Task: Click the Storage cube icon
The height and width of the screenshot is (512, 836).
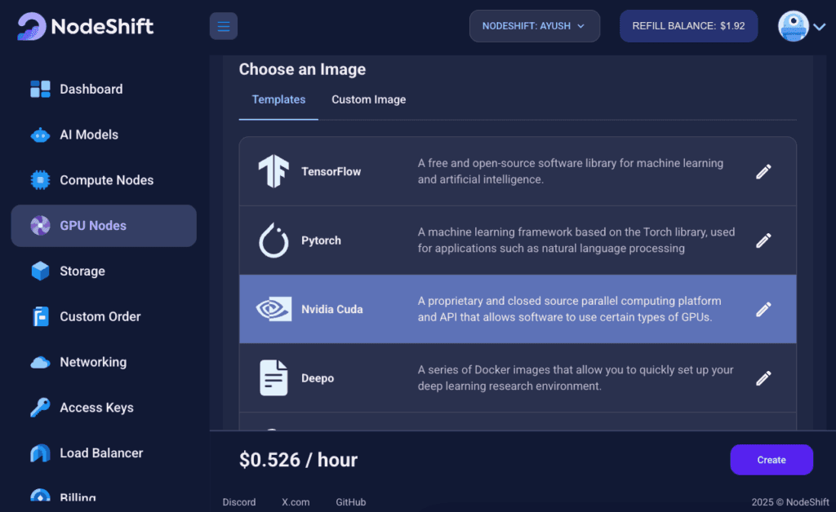Action: point(40,271)
